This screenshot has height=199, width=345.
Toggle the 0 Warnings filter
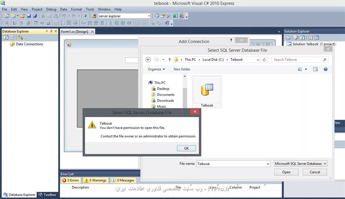(x=95, y=180)
